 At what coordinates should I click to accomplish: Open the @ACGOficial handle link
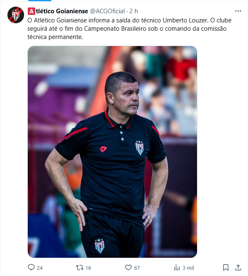(107, 11)
